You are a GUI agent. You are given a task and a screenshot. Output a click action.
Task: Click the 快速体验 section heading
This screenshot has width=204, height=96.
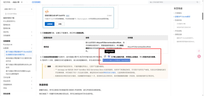[x=43, y=85]
